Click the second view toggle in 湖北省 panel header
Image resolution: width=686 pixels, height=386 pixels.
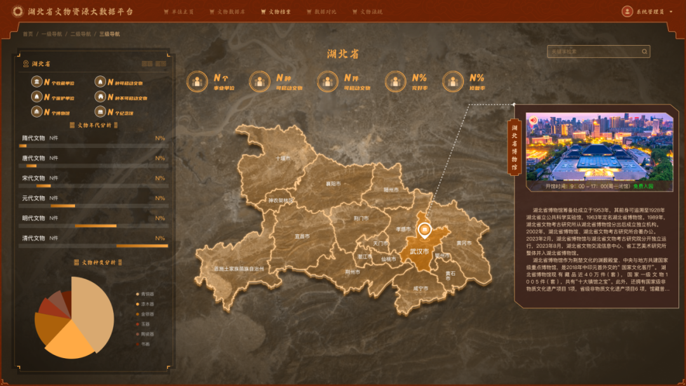(161, 64)
